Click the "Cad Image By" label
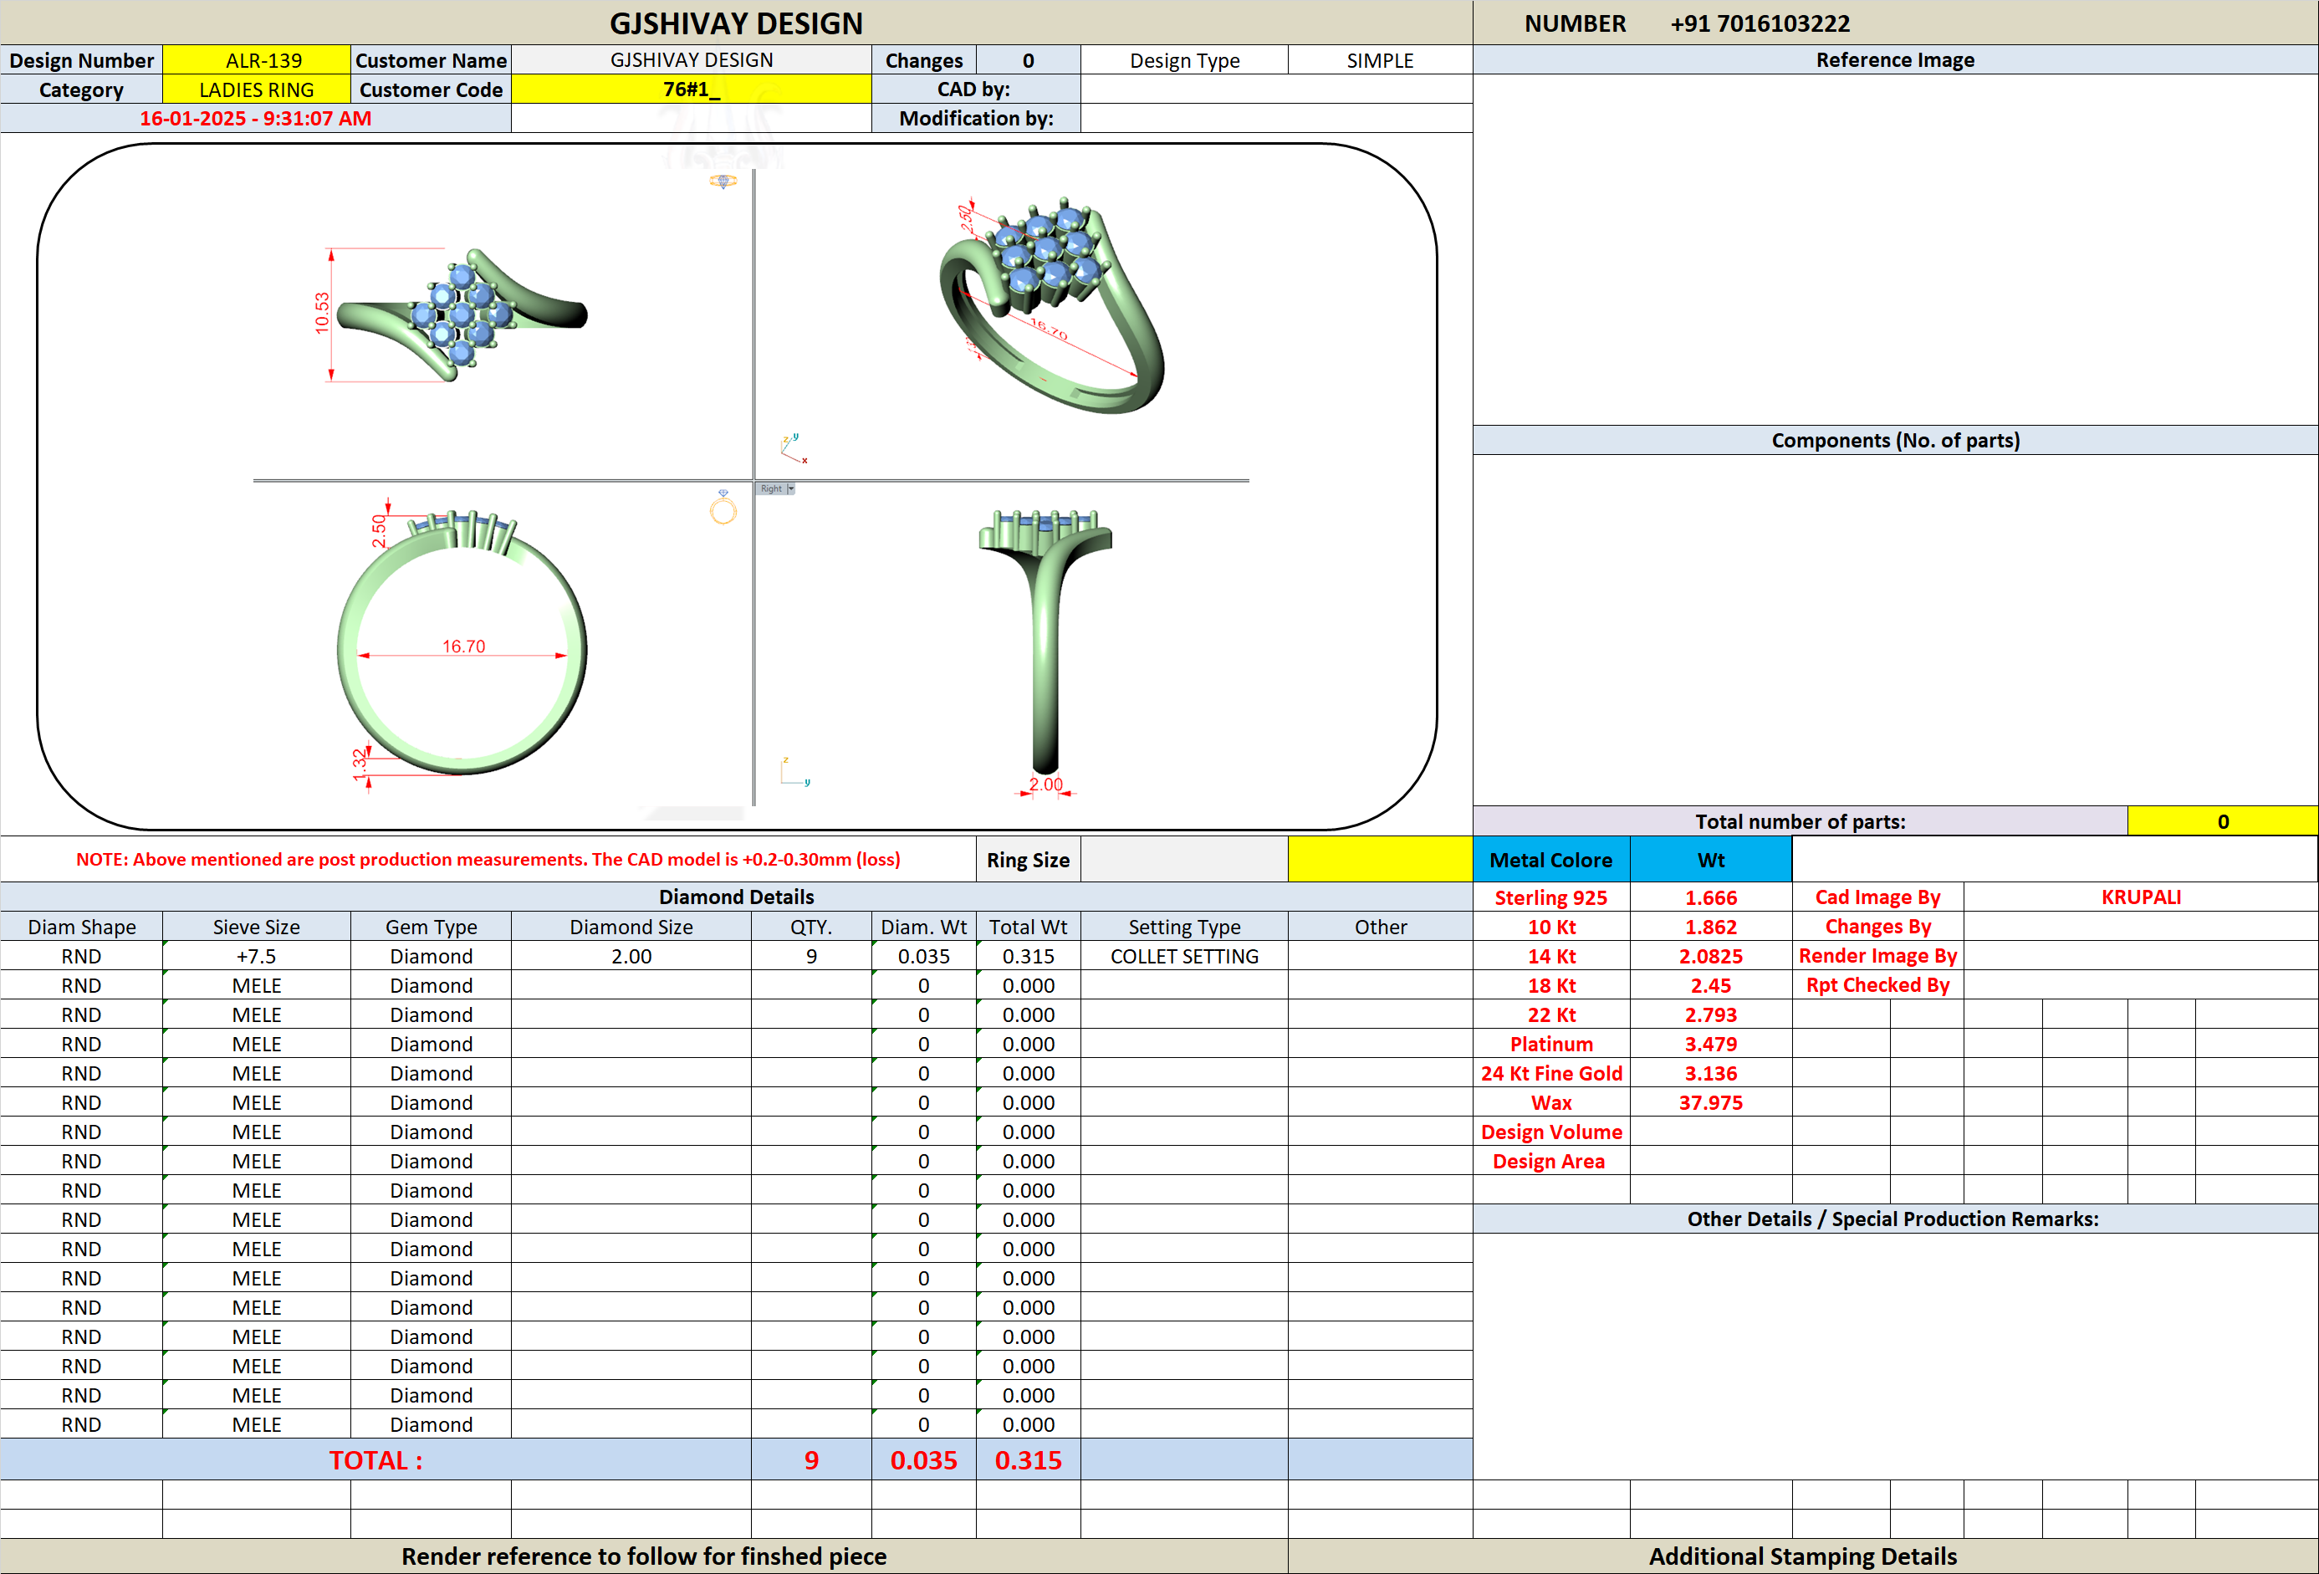2319x1574 pixels. 1877,897
